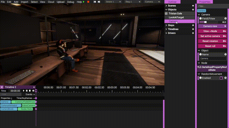
Task: Open the FieldOfView gear settings
Action: (225, 18)
